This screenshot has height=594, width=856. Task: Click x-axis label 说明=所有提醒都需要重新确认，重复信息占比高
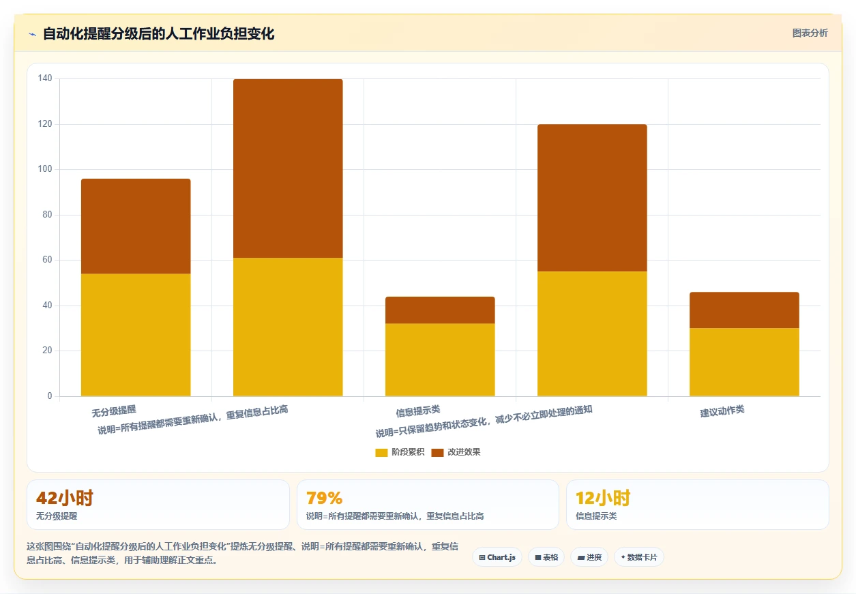192,420
